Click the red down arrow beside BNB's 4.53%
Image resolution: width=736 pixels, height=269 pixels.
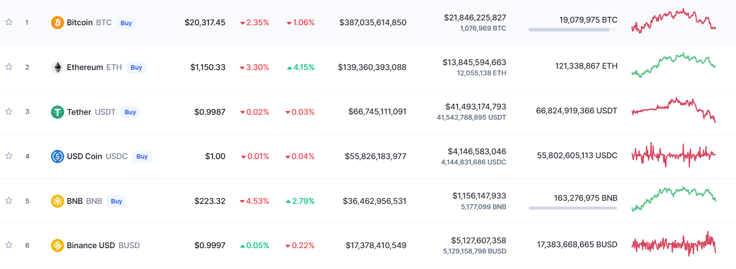[241, 201]
